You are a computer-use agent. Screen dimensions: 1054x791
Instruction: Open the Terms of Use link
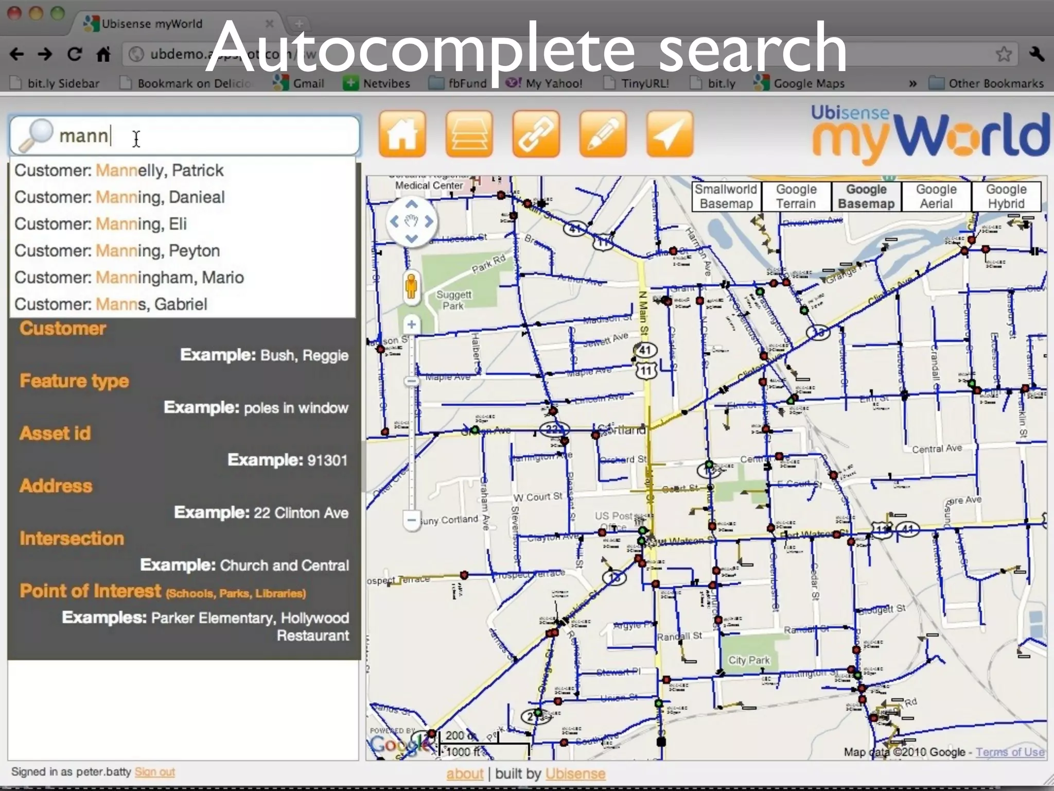pyautogui.click(x=1010, y=752)
